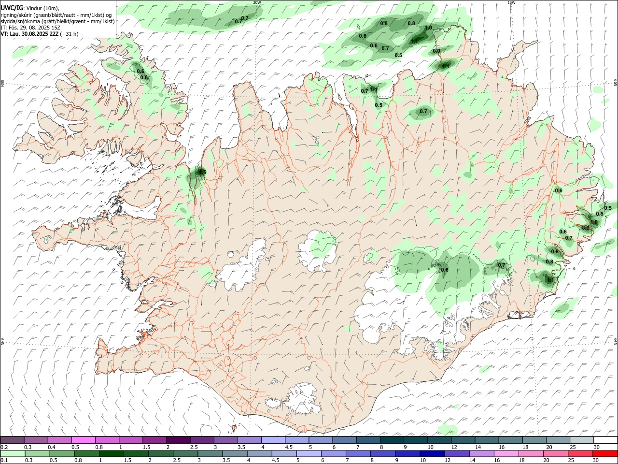Image resolution: width=618 pixels, height=464 pixels.
Task: Select the slate blue 6 mm snow swatch
Action: pyautogui.click(x=344, y=440)
